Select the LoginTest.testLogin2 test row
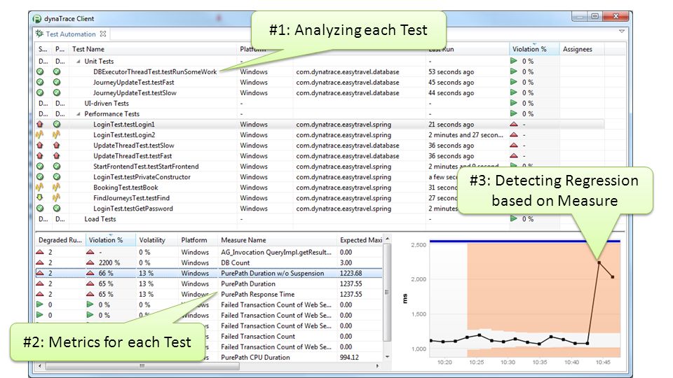 point(125,135)
